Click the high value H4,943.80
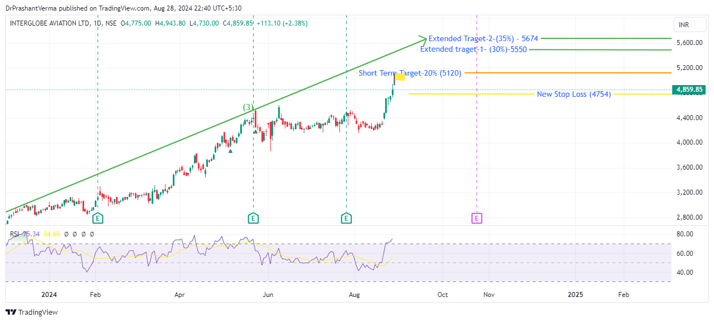This screenshot has width=714, height=322. (x=170, y=23)
